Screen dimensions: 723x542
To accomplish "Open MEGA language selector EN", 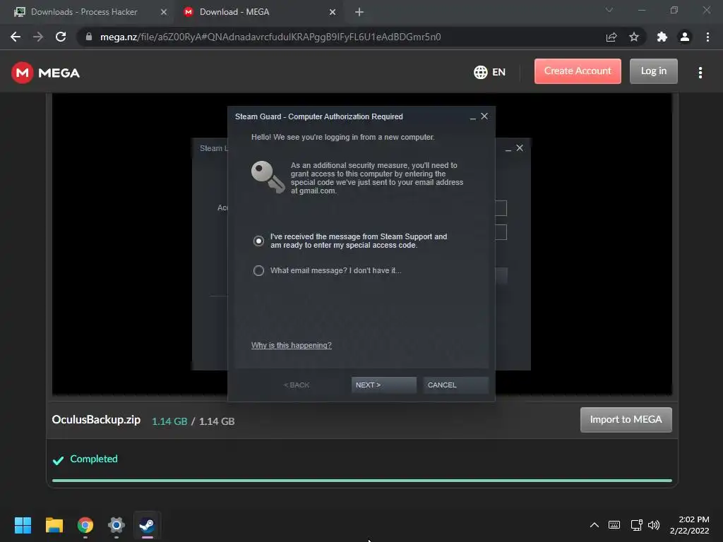I will (x=489, y=72).
